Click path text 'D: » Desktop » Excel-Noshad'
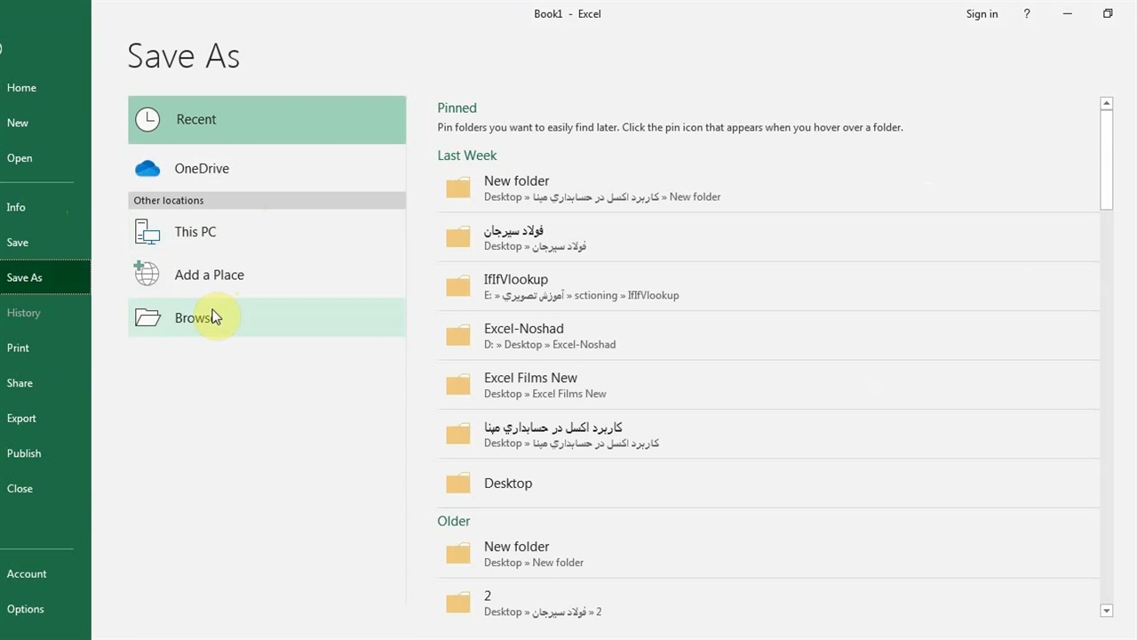Viewport: 1137px width, 640px height. pos(550,345)
